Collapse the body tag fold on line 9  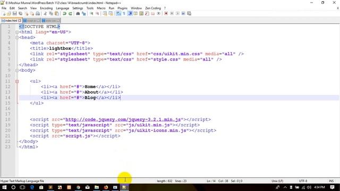(17, 71)
